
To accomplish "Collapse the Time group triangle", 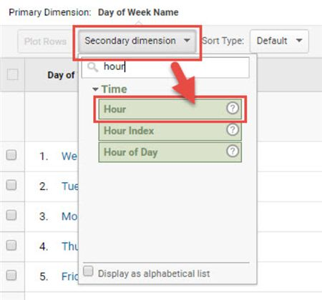I will tap(95, 89).
